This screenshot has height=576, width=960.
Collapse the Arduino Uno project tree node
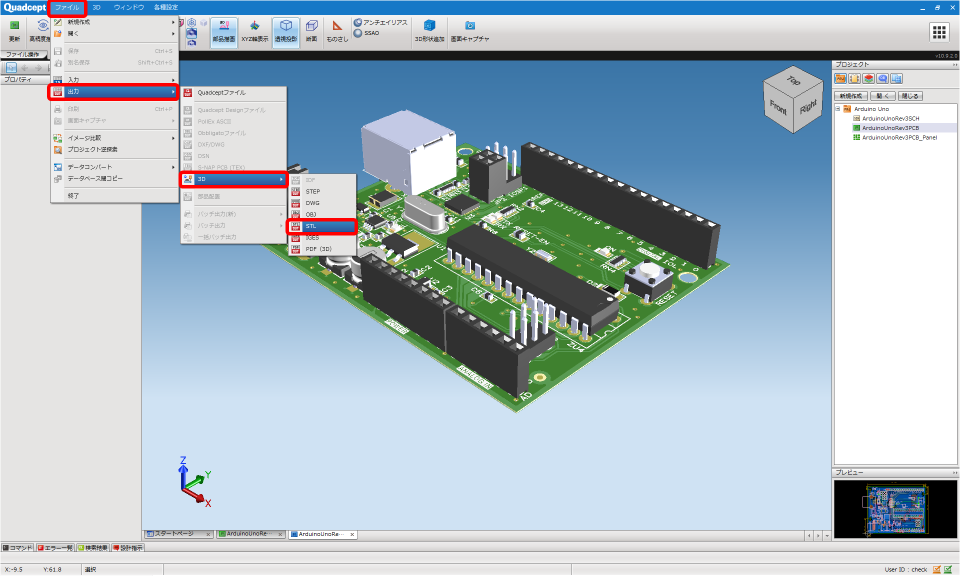pos(838,109)
